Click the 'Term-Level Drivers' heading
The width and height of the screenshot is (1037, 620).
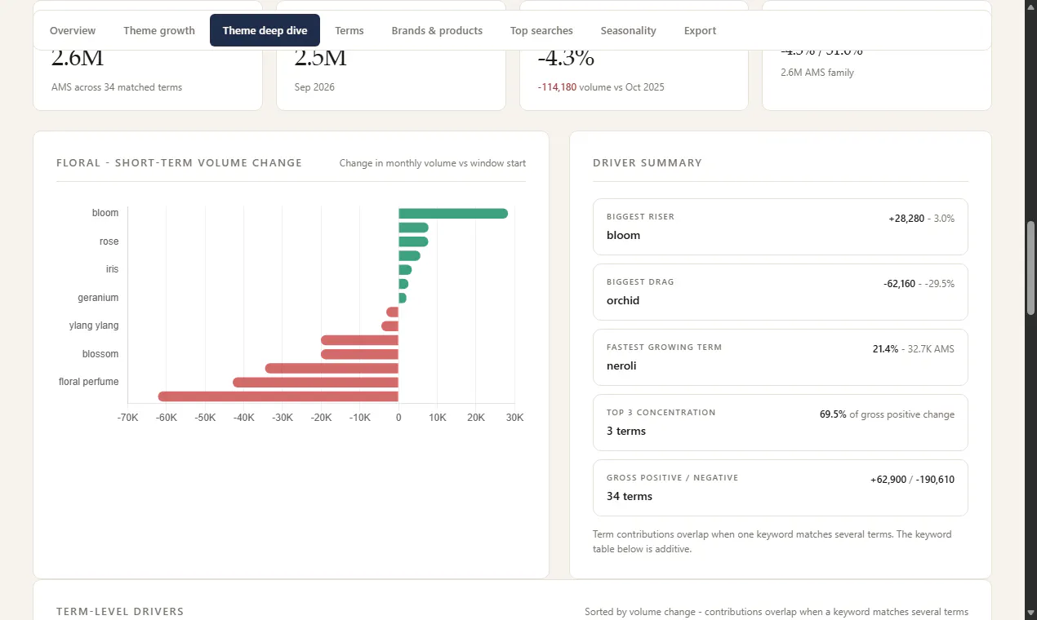120,611
